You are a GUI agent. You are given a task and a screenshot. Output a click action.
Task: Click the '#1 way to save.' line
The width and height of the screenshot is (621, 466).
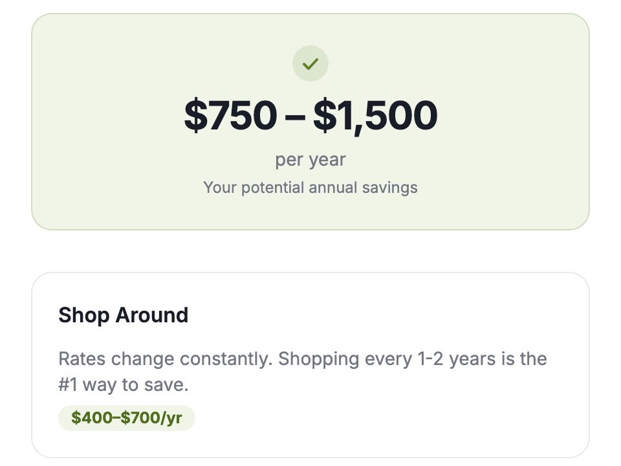click(x=123, y=384)
